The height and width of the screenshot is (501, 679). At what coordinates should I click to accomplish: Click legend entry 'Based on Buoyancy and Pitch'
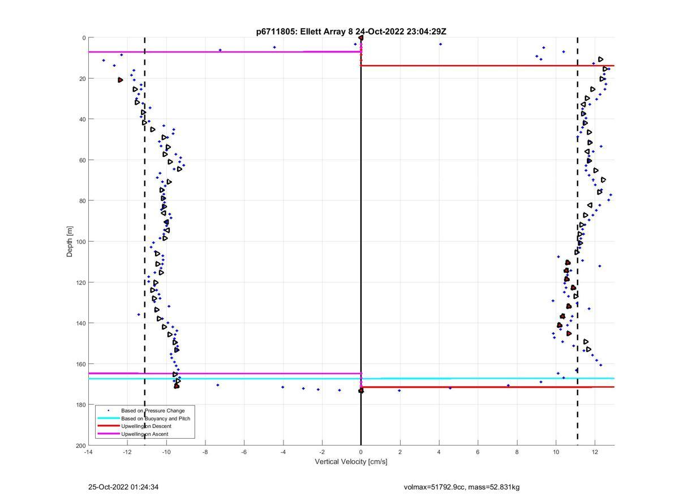(x=156, y=418)
